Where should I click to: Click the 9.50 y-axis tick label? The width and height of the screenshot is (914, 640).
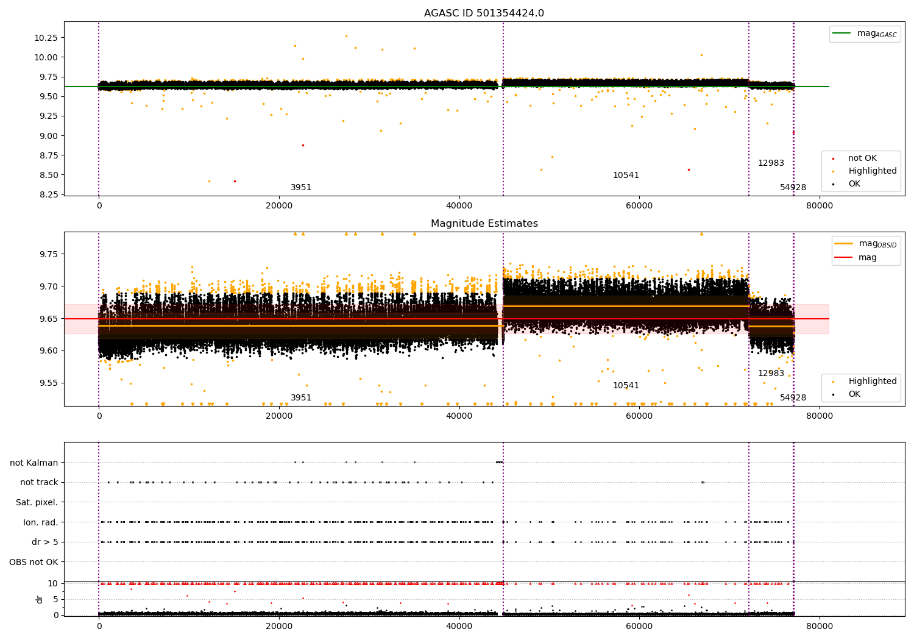coord(48,96)
